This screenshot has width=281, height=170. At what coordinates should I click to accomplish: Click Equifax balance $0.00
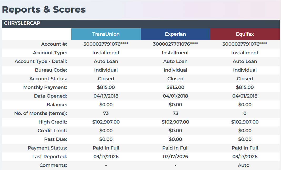pyautogui.click(x=245, y=105)
